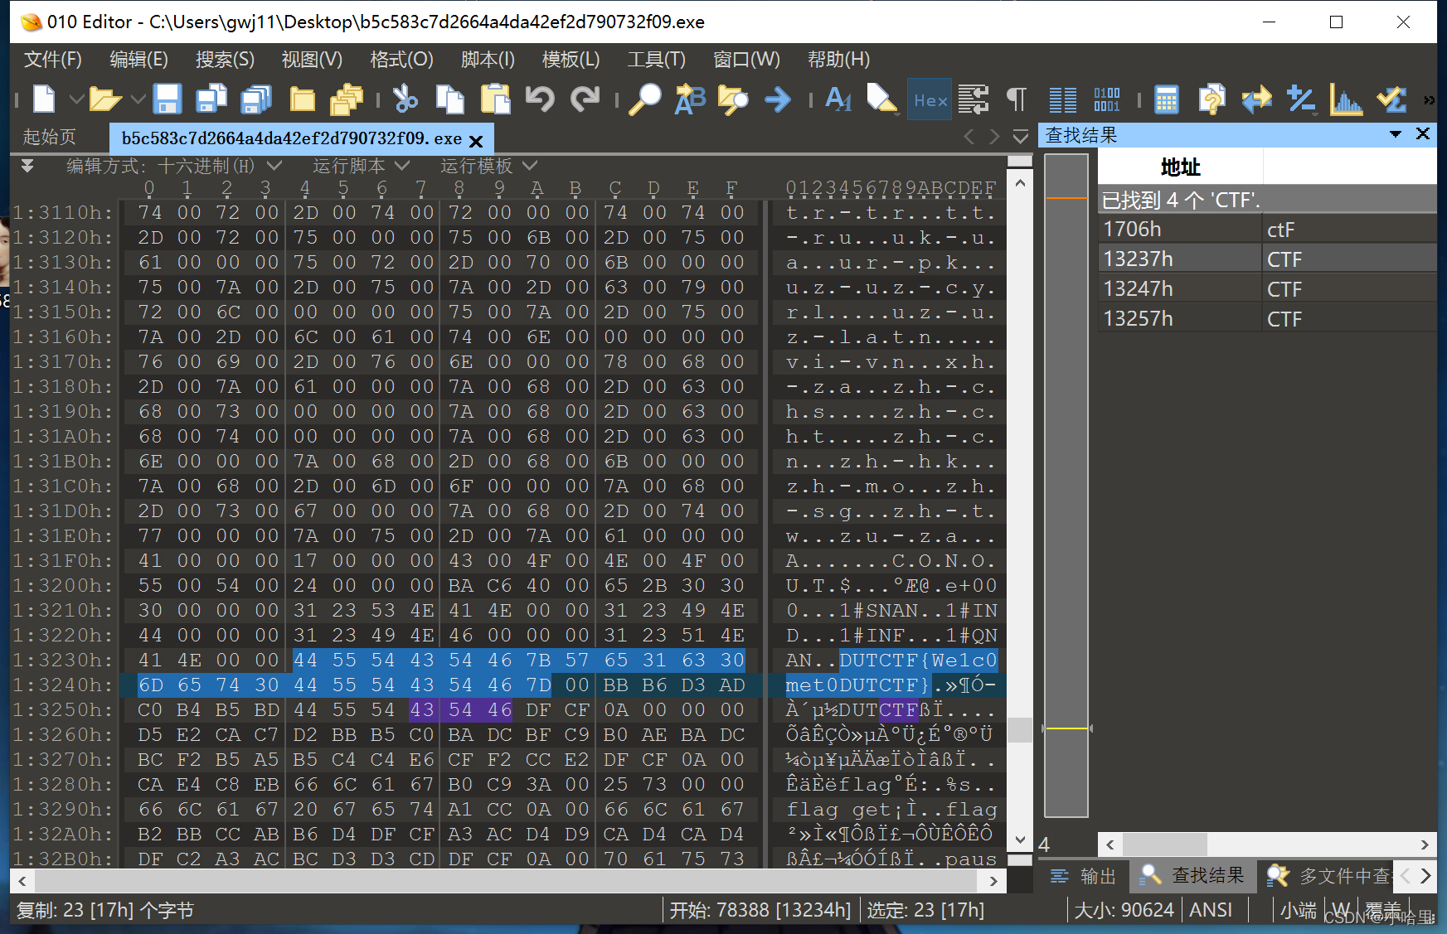The height and width of the screenshot is (934, 1447).
Task: Click the Save file floppy icon
Action: pos(167,99)
